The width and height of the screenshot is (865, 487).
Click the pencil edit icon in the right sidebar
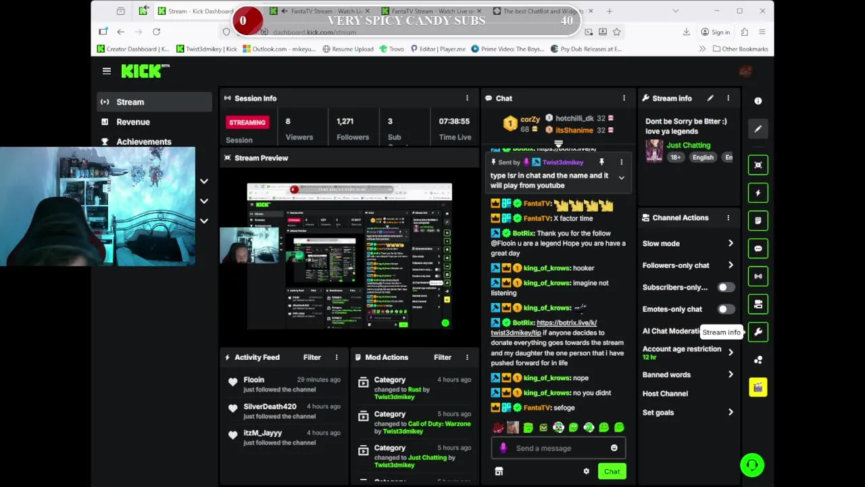(758, 129)
